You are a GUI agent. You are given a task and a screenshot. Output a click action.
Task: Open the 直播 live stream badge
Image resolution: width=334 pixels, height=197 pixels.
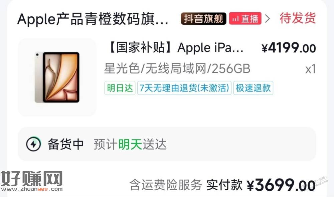coord(245,18)
